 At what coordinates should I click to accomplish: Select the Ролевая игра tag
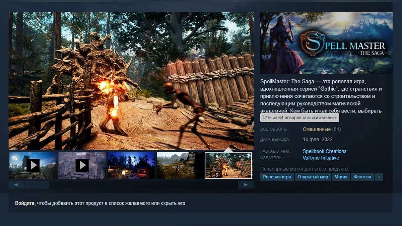click(x=277, y=177)
